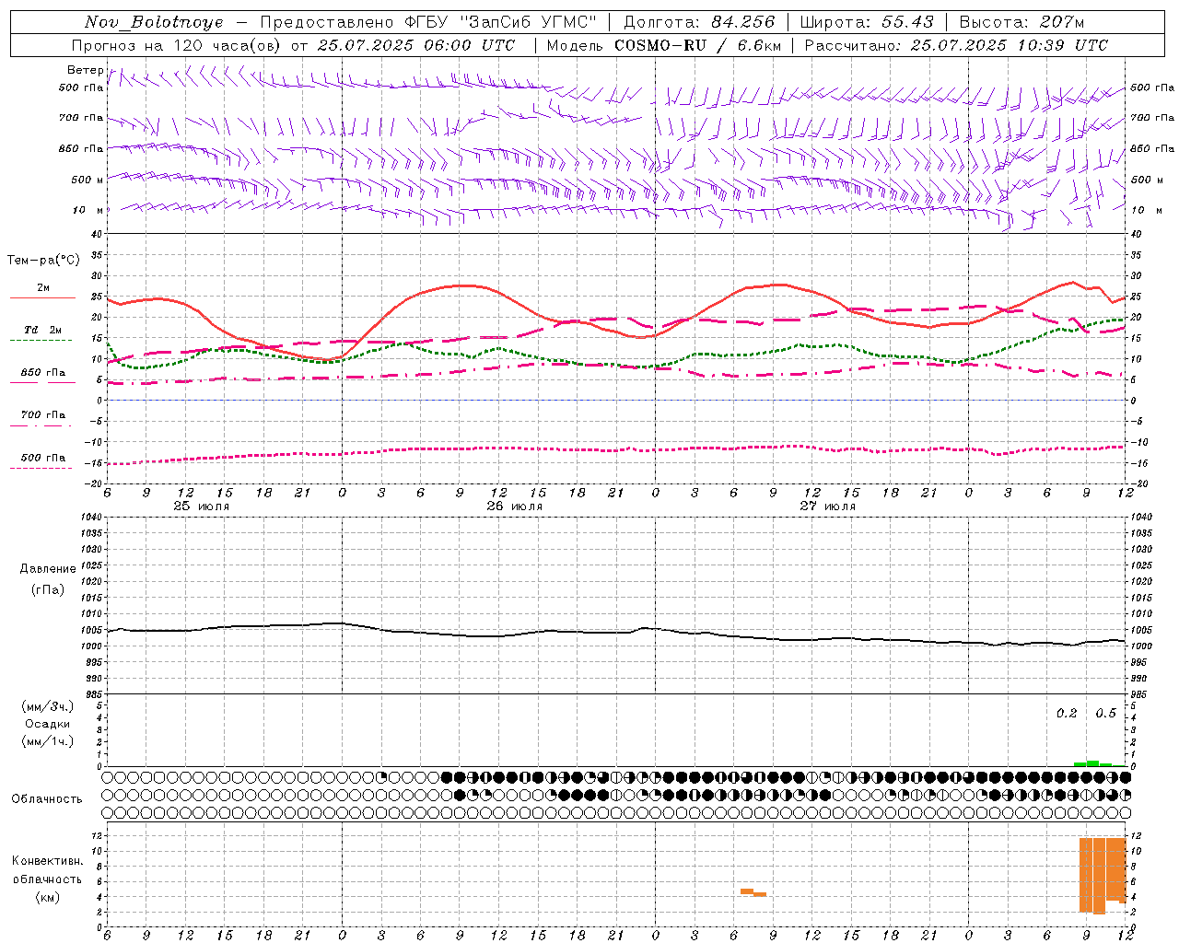Click the Прогноз на 120 часа(ов) text
The image size is (1179, 943).
pos(177,45)
